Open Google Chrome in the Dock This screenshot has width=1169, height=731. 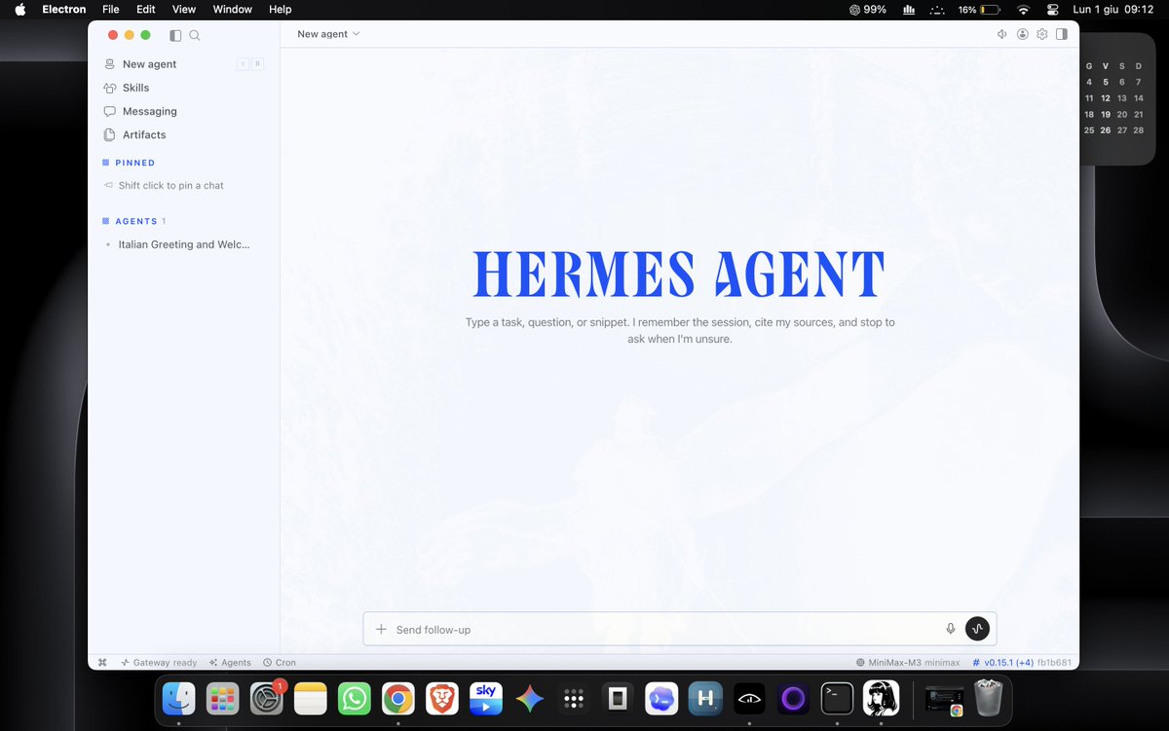coord(397,698)
